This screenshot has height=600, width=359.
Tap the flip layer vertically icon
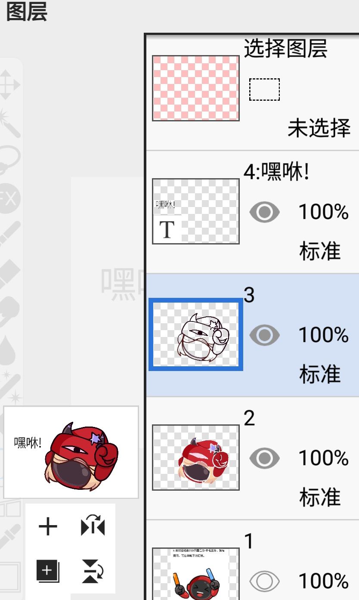tap(93, 572)
